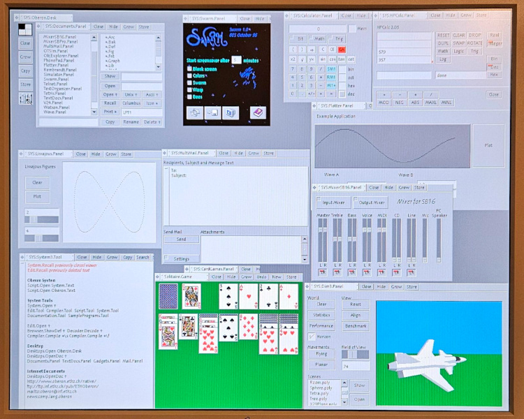Open the 'Unix ↑' popup in Documents panel
Viewport: 524px width, 419px height.
(x=131, y=95)
